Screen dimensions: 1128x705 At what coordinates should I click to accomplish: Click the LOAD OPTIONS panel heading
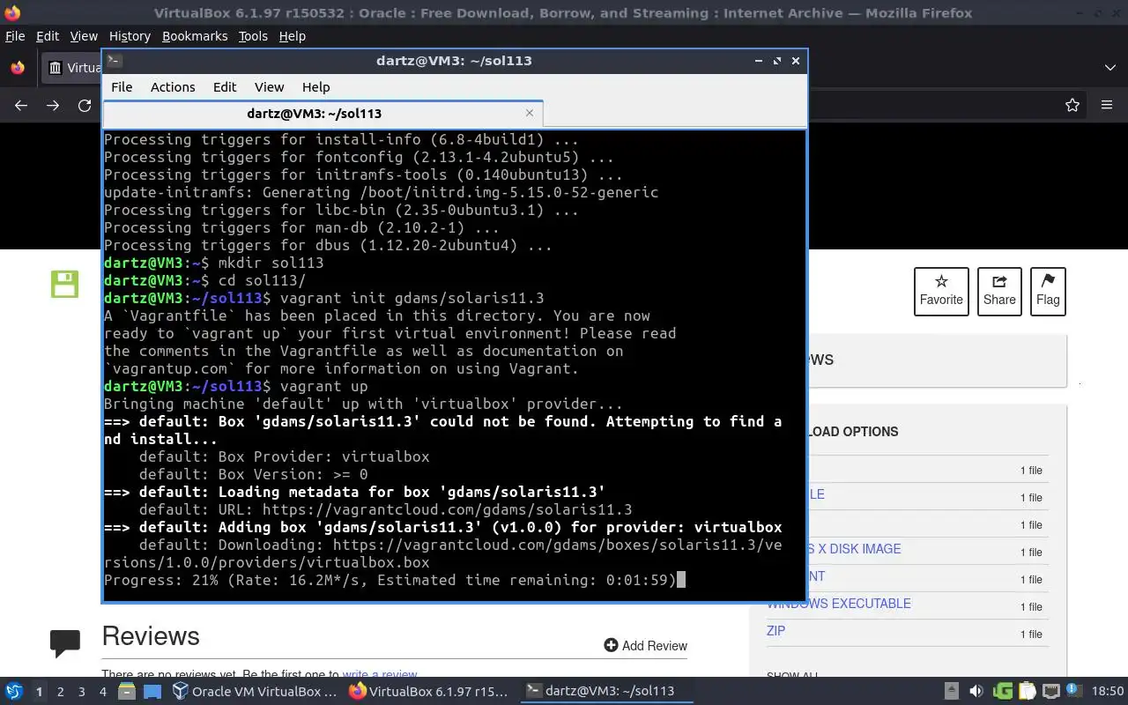(852, 432)
